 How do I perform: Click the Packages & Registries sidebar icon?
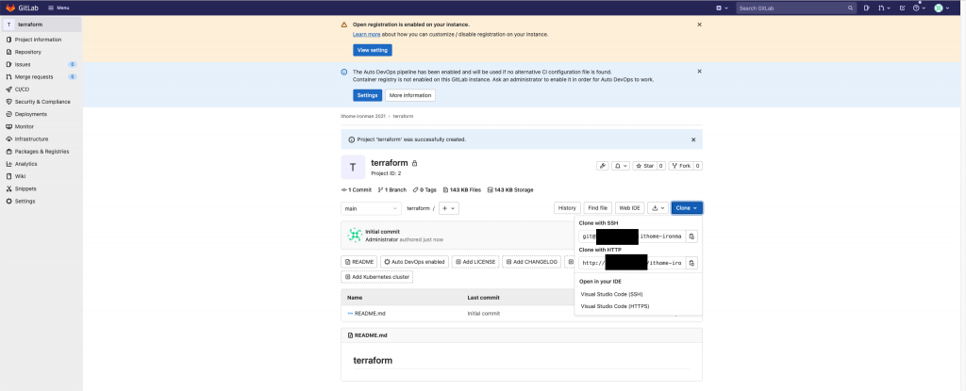[x=8, y=152]
